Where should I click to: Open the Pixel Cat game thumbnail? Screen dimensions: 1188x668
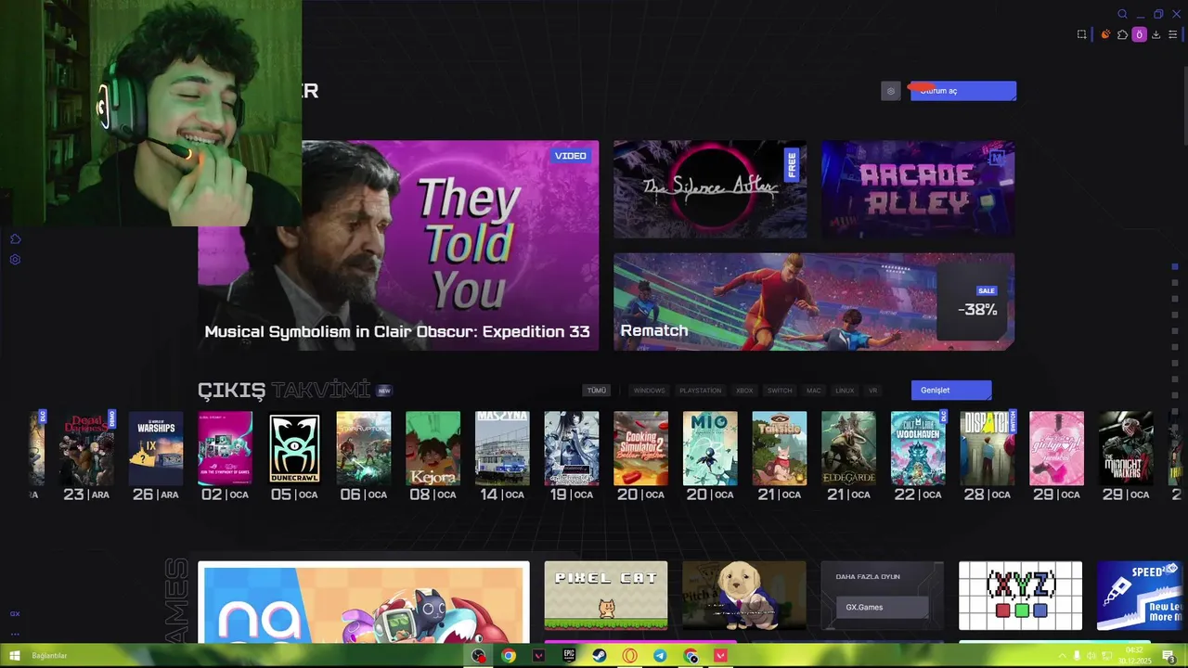pyautogui.click(x=606, y=596)
